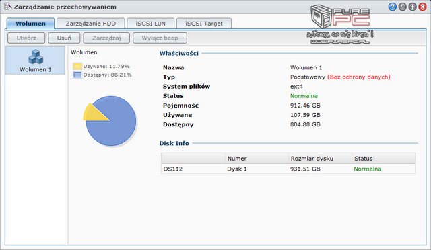Click the red (Bez ochrony danych) warning text

(359, 77)
